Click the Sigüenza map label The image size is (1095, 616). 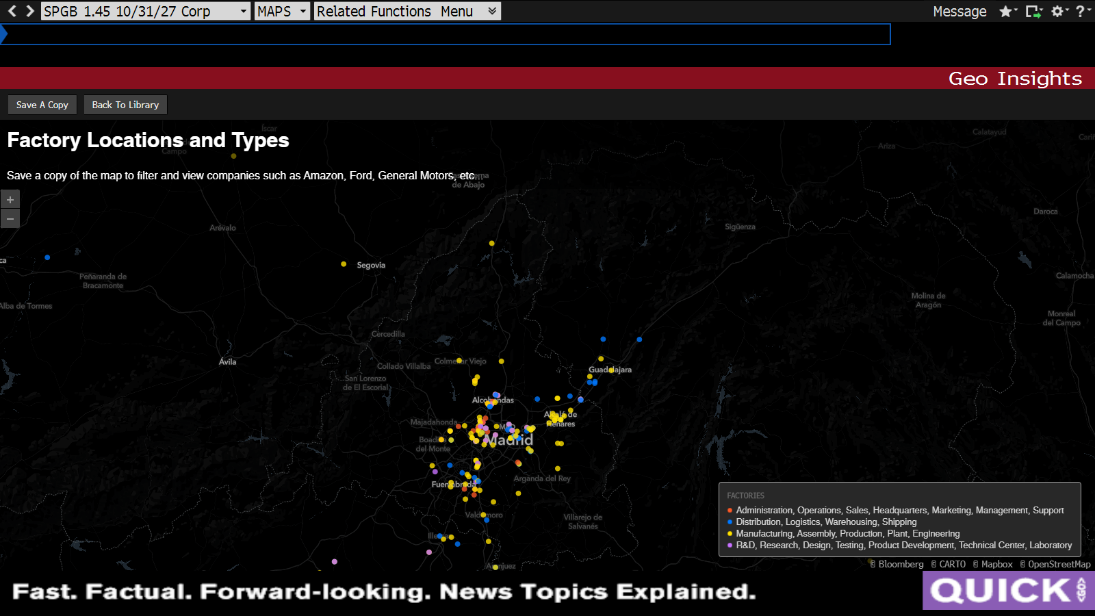[x=740, y=227]
